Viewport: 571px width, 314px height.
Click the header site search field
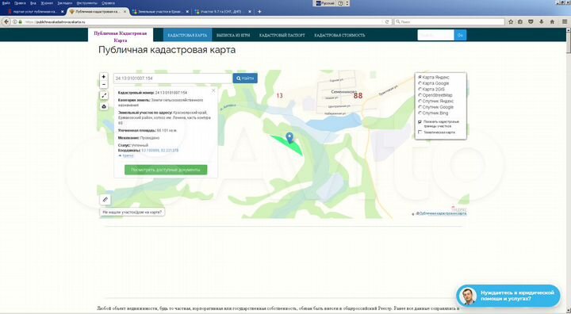pyautogui.click(x=436, y=35)
